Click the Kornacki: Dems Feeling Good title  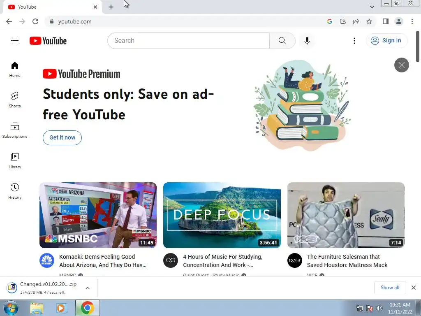pyautogui.click(x=103, y=260)
